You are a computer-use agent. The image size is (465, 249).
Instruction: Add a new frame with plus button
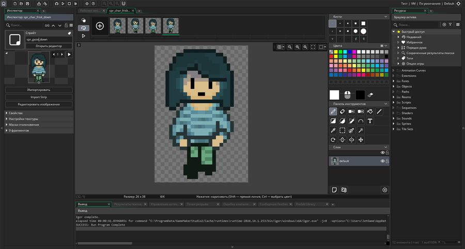click(100, 26)
